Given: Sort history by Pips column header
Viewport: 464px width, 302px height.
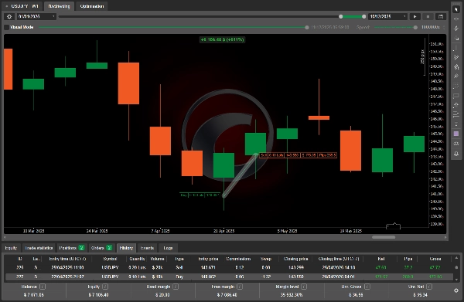Looking at the screenshot, I should pos(408,259).
